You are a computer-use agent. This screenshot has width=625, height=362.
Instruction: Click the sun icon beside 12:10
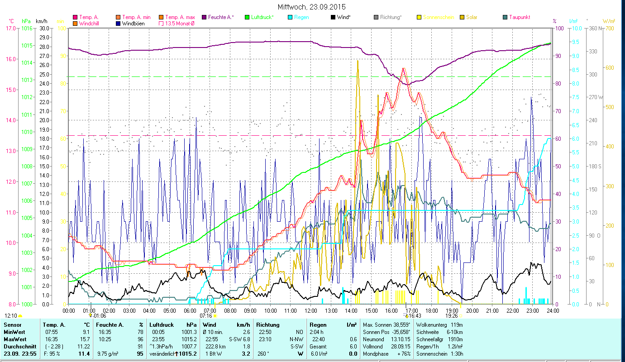coord(20,316)
